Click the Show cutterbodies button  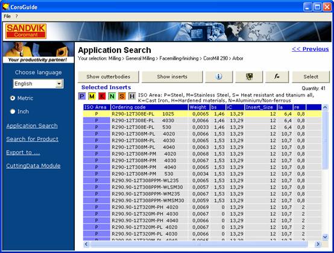tap(108, 77)
